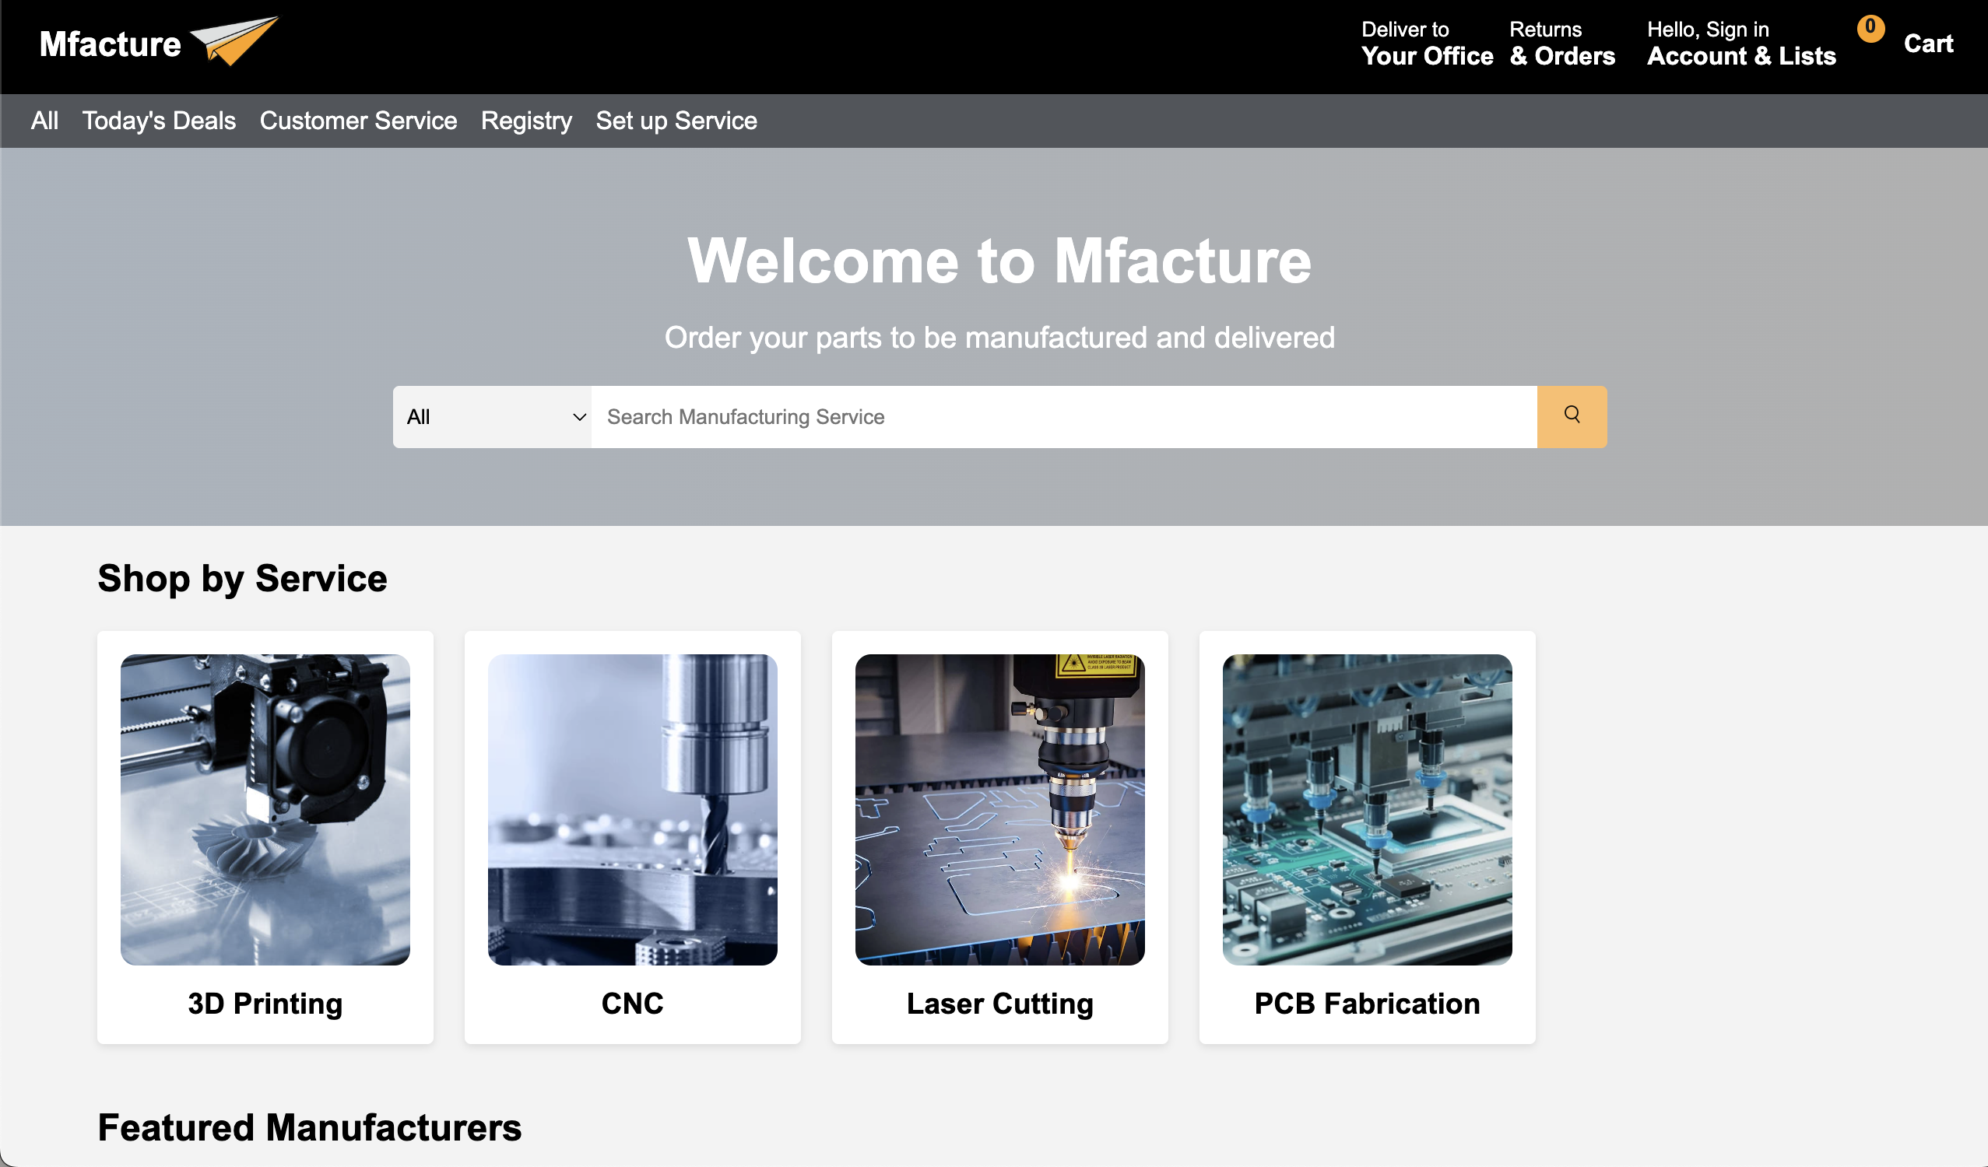Open Account & Lists sign in

point(1741,44)
